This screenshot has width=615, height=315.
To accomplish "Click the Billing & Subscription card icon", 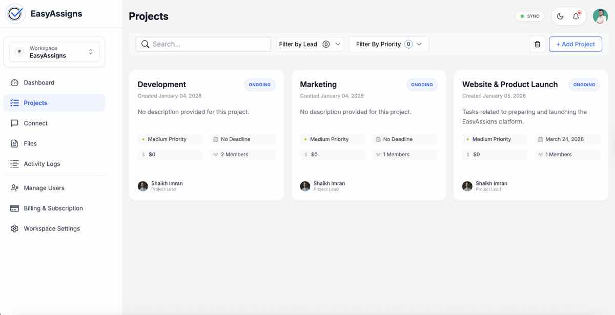I will point(15,208).
